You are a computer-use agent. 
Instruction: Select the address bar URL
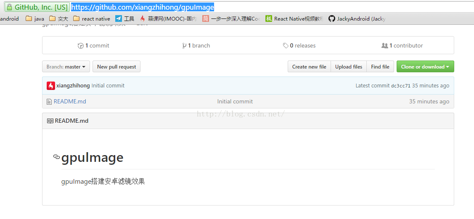(x=143, y=7)
